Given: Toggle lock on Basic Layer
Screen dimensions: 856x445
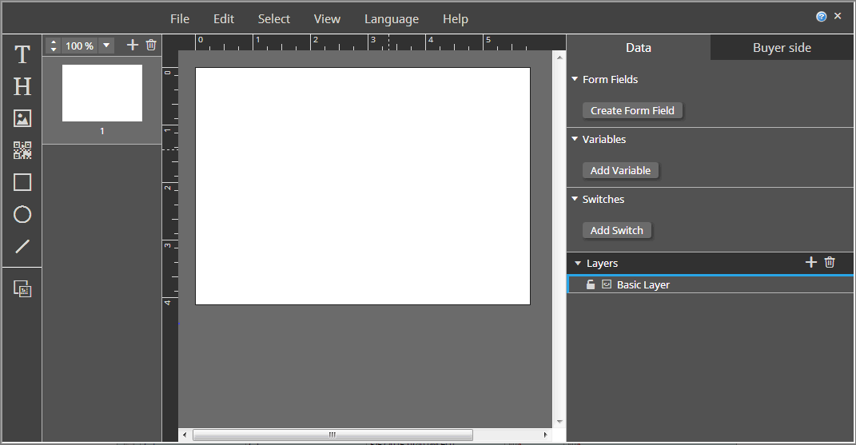Looking at the screenshot, I should click(x=591, y=284).
